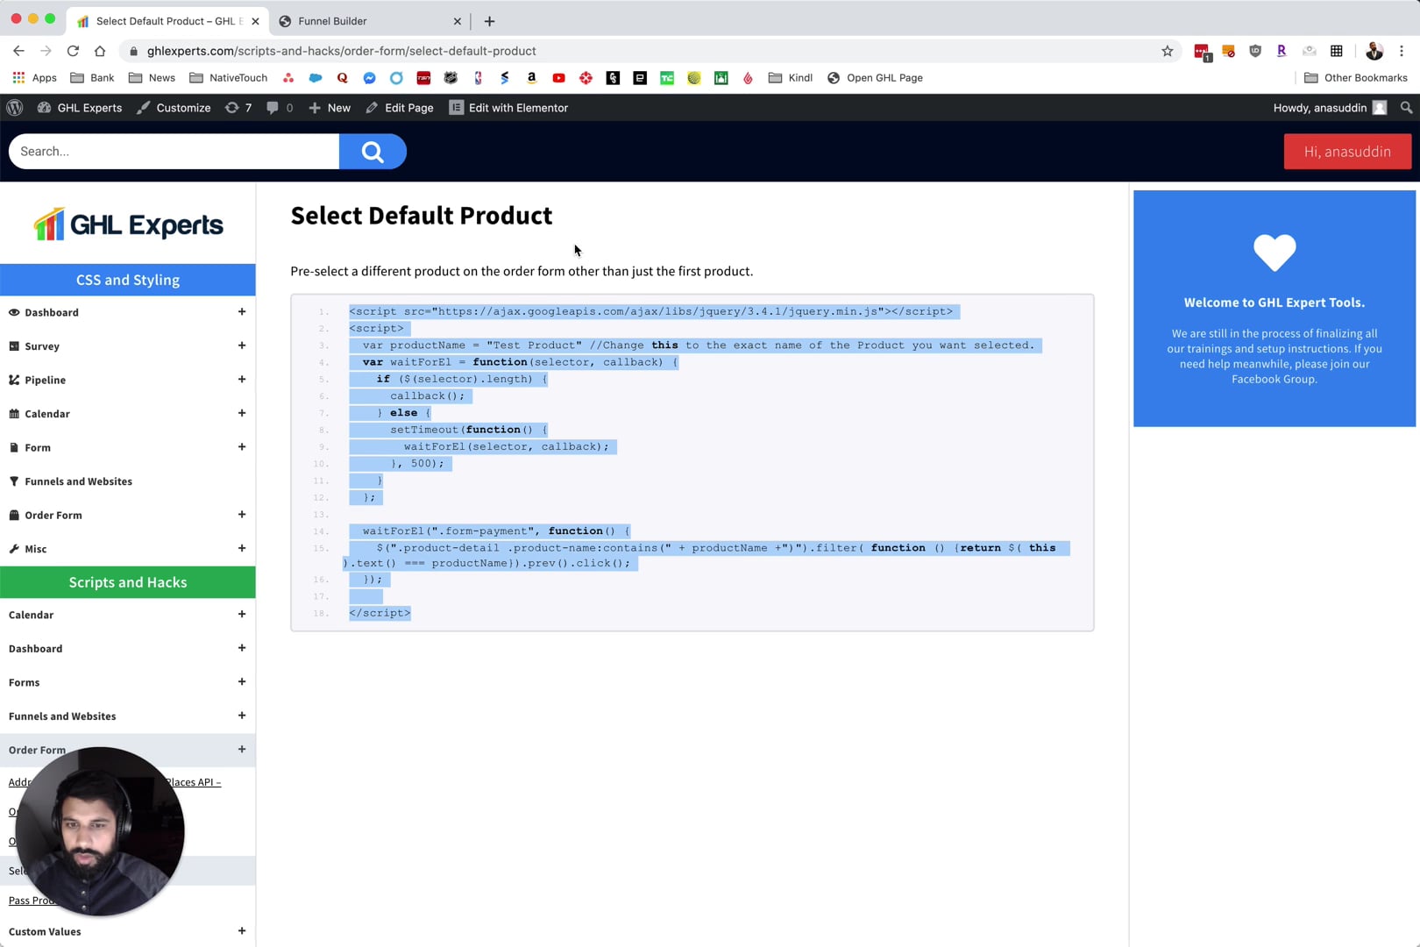Click the GHL Experts logo
The image size is (1420, 947).
(128, 224)
